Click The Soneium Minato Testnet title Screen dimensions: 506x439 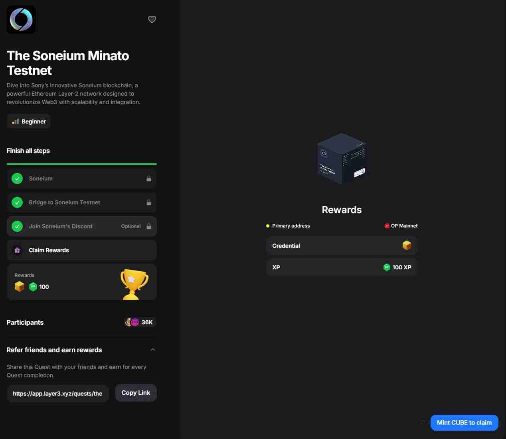coord(68,63)
